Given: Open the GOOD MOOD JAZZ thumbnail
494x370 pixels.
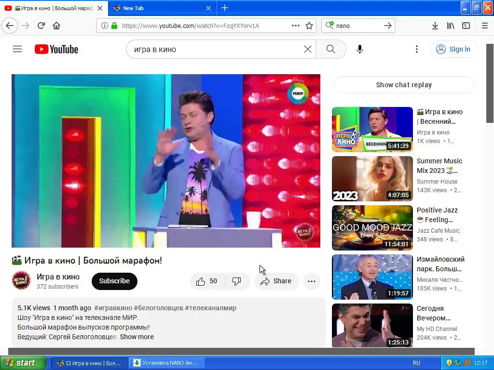Looking at the screenshot, I should click(372, 227).
